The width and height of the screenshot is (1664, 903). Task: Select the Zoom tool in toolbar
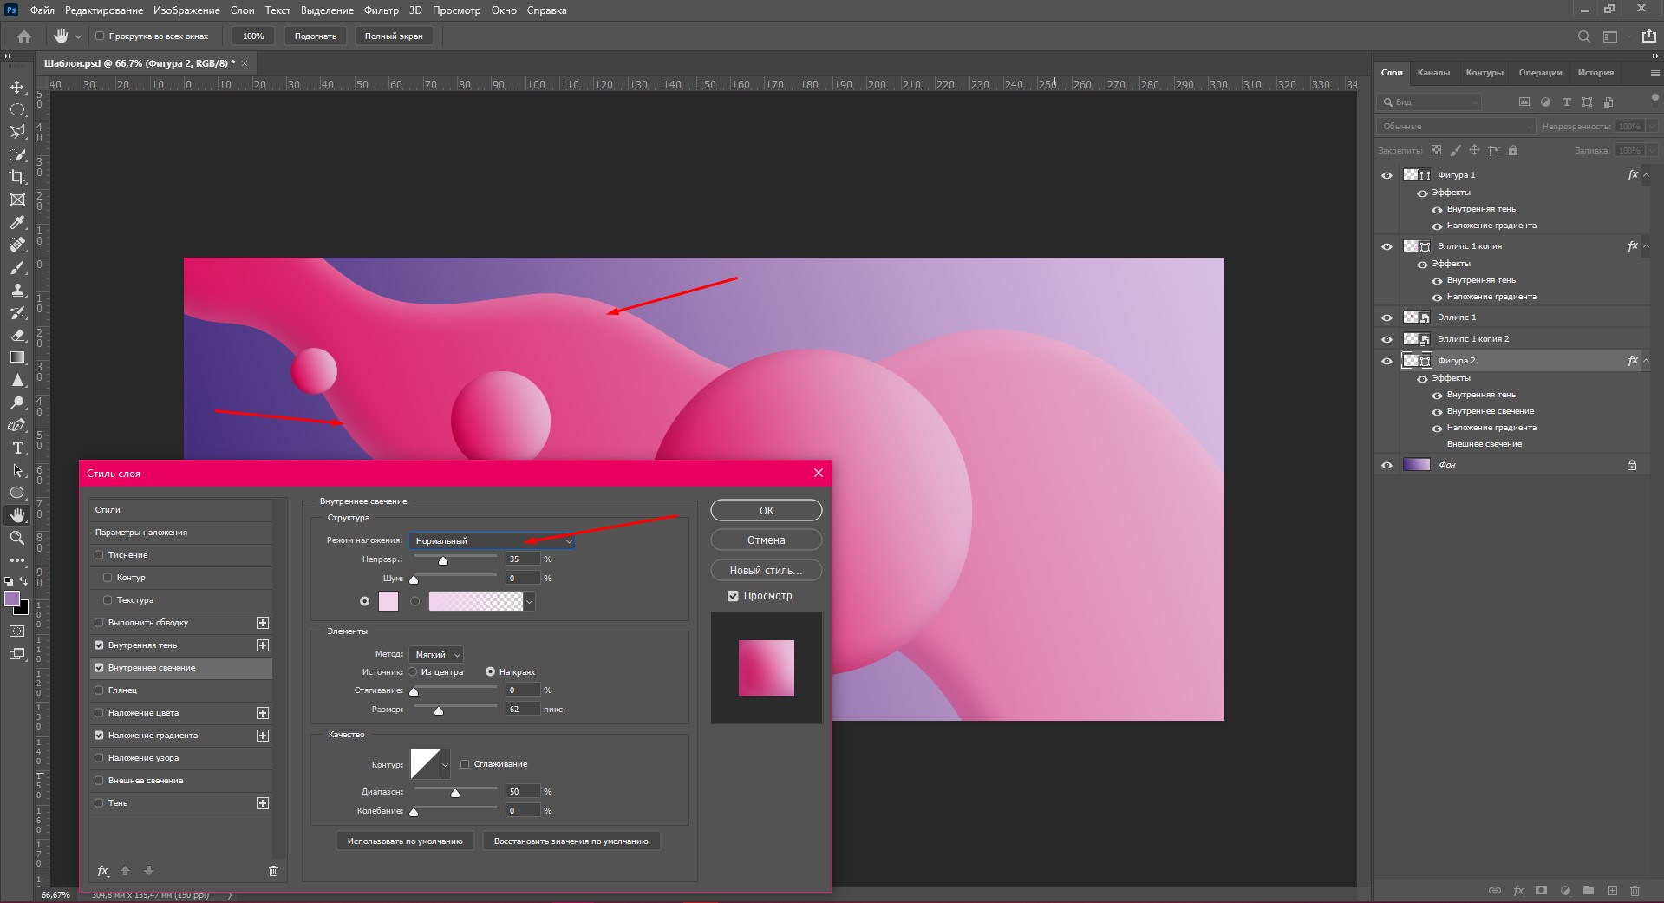17,538
